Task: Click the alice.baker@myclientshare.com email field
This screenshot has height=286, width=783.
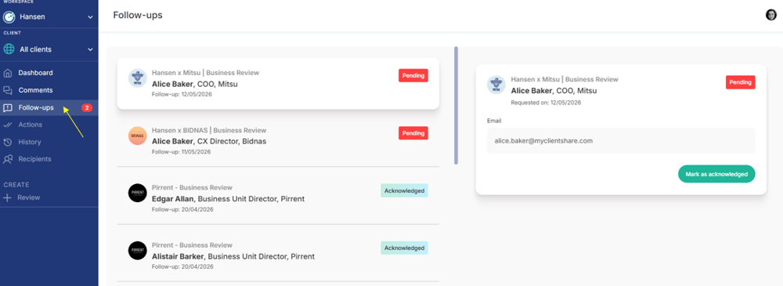Action: (x=621, y=141)
